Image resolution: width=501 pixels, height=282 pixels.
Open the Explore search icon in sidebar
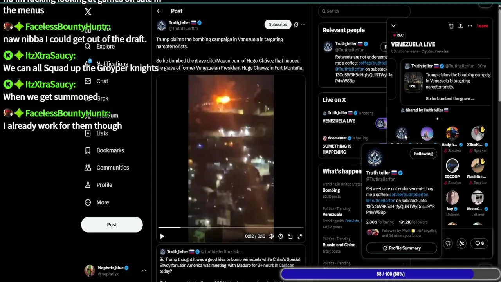click(88, 46)
